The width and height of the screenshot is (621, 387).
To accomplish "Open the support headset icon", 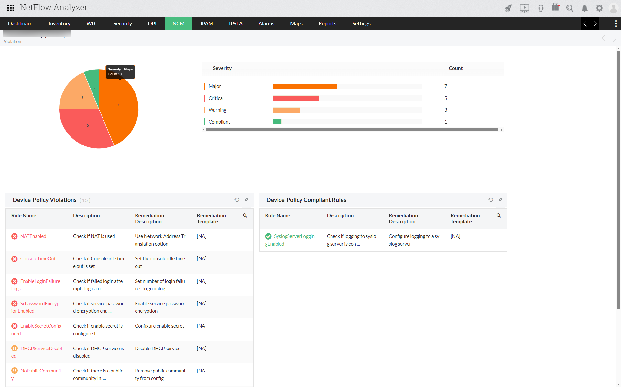I will (x=541, y=8).
